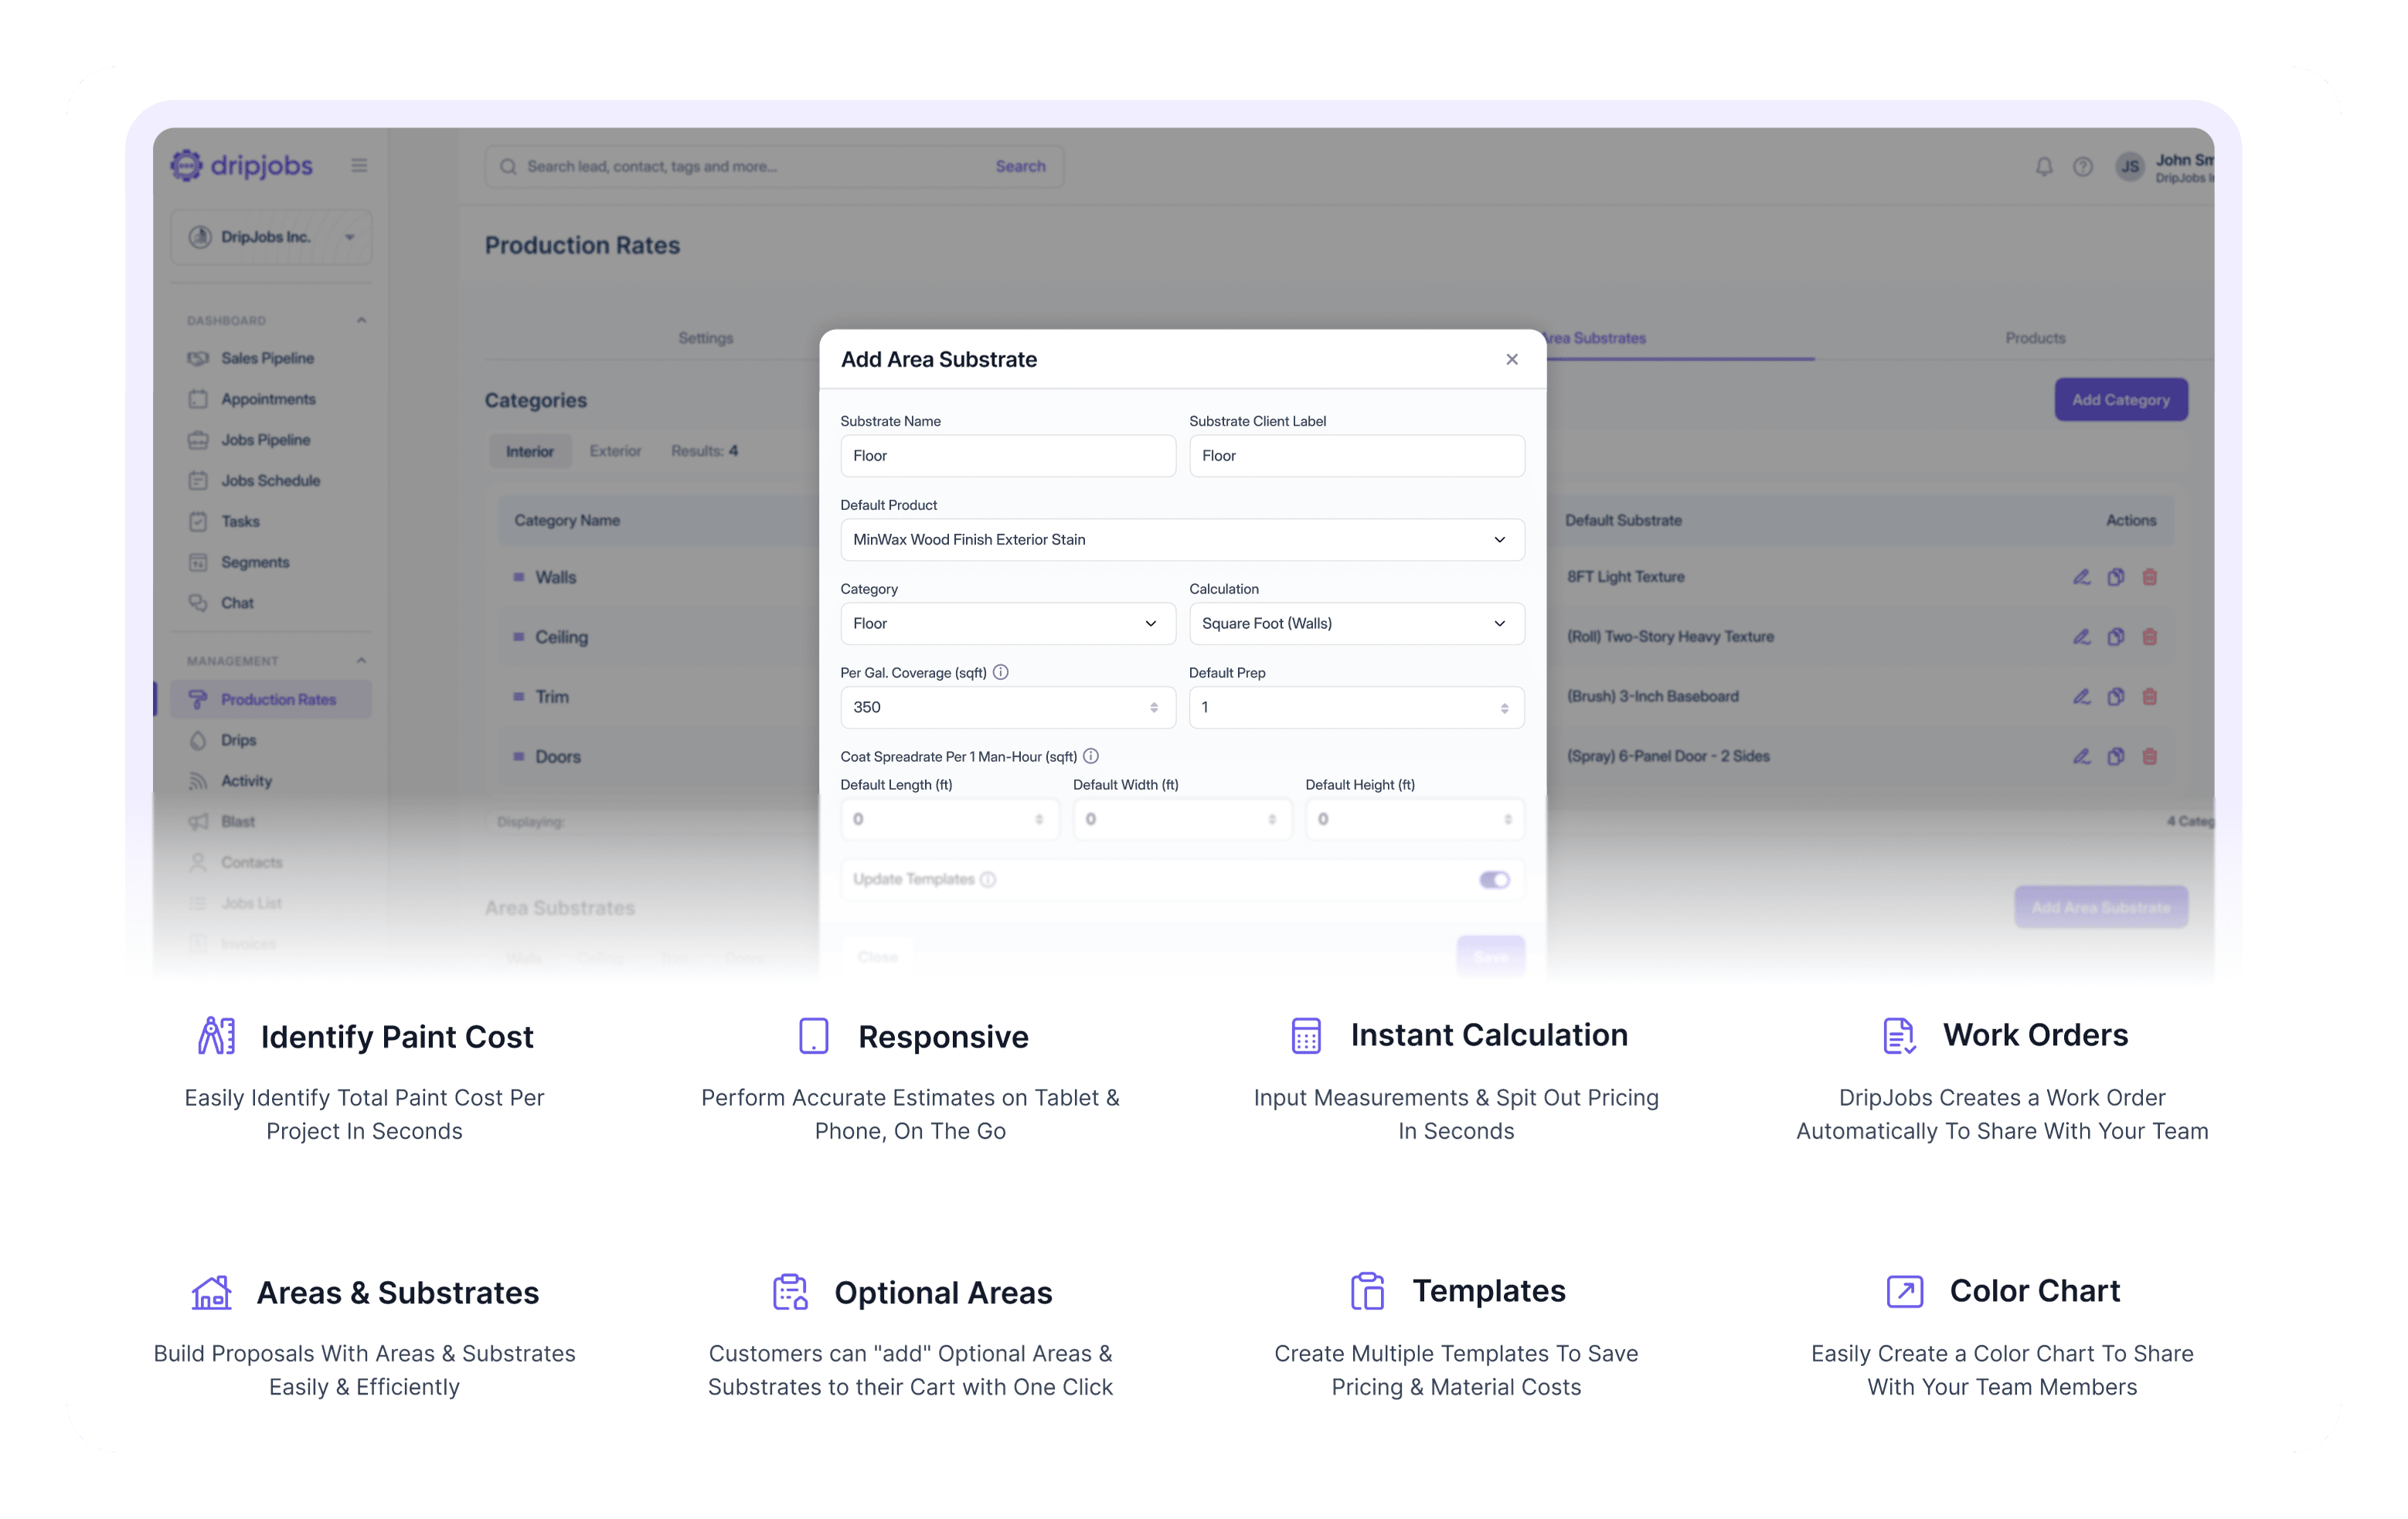Open Jobs Schedule in sidebar
The image size is (2408, 1519).
pyautogui.click(x=271, y=480)
